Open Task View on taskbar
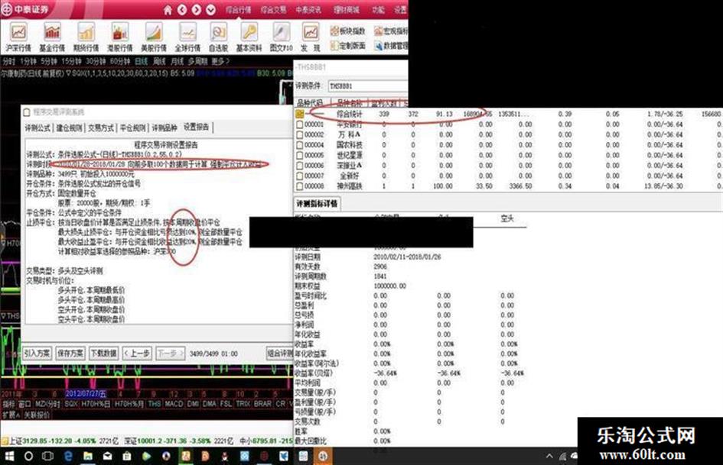This screenshot has width=723, height=465. click(x=47, y=457)
